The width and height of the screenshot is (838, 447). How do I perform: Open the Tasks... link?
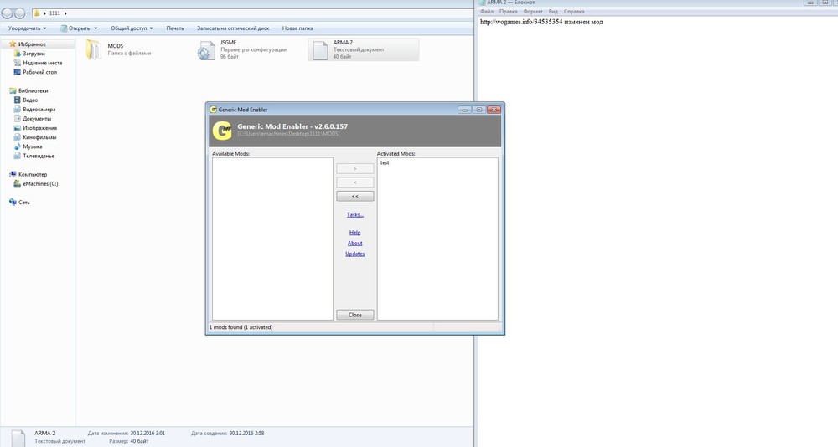[354, 214]
